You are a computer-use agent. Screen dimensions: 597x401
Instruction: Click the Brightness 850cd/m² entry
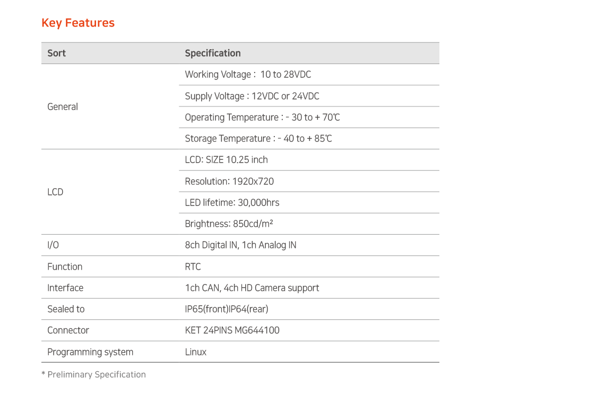[229, 224]
